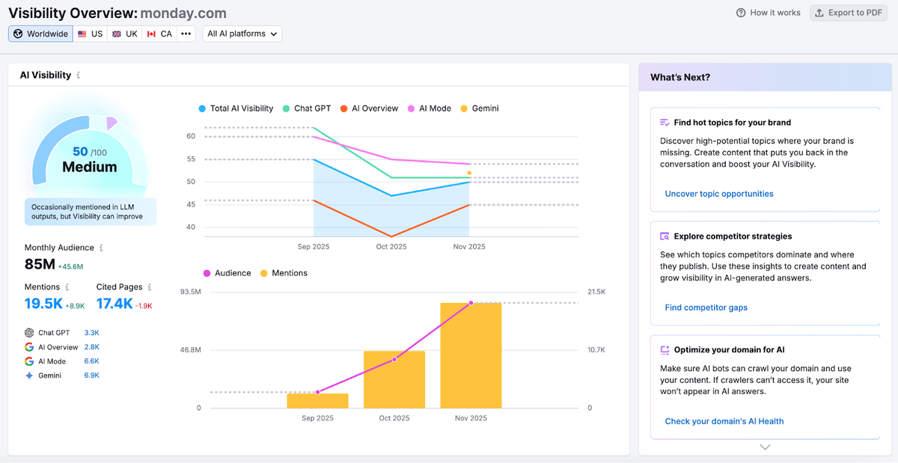Click Export to PDF
Screen dimensions: 898x463
click(849, 13)
